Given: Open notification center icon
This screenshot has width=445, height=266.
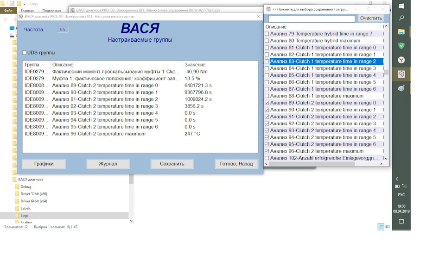Looking at the screenshot, I should tap(401, 222).
